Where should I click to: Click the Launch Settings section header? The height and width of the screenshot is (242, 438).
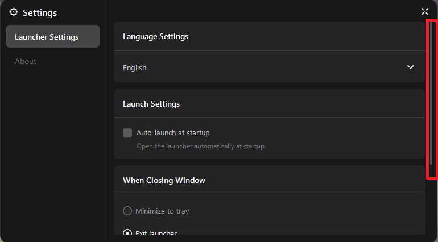pos(151,104)
